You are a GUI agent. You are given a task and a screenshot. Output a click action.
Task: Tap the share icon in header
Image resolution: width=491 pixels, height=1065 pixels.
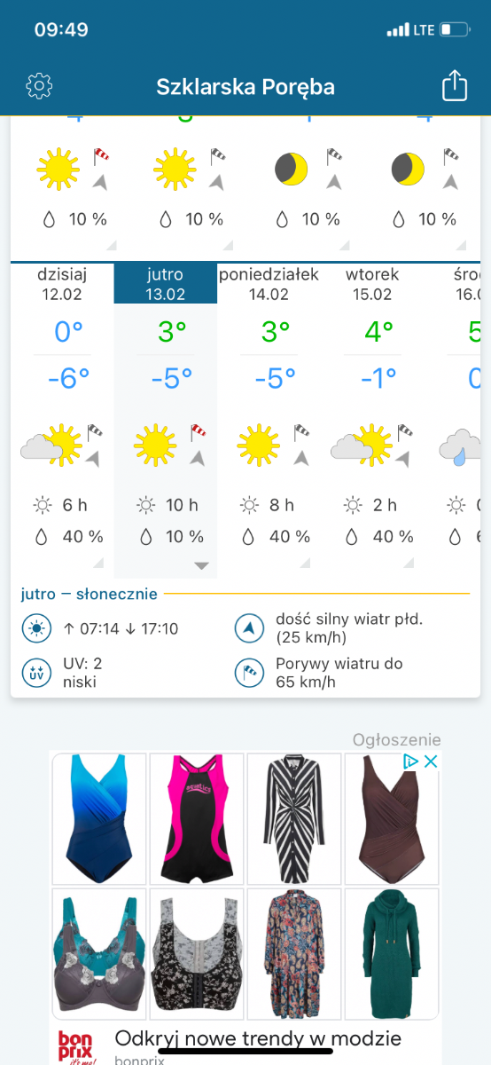coord(454,86)
